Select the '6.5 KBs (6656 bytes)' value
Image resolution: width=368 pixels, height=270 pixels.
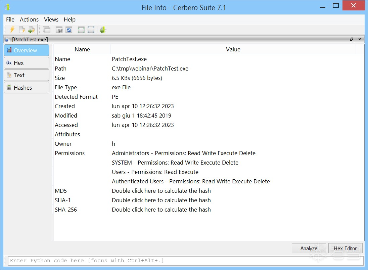point(137,78)
